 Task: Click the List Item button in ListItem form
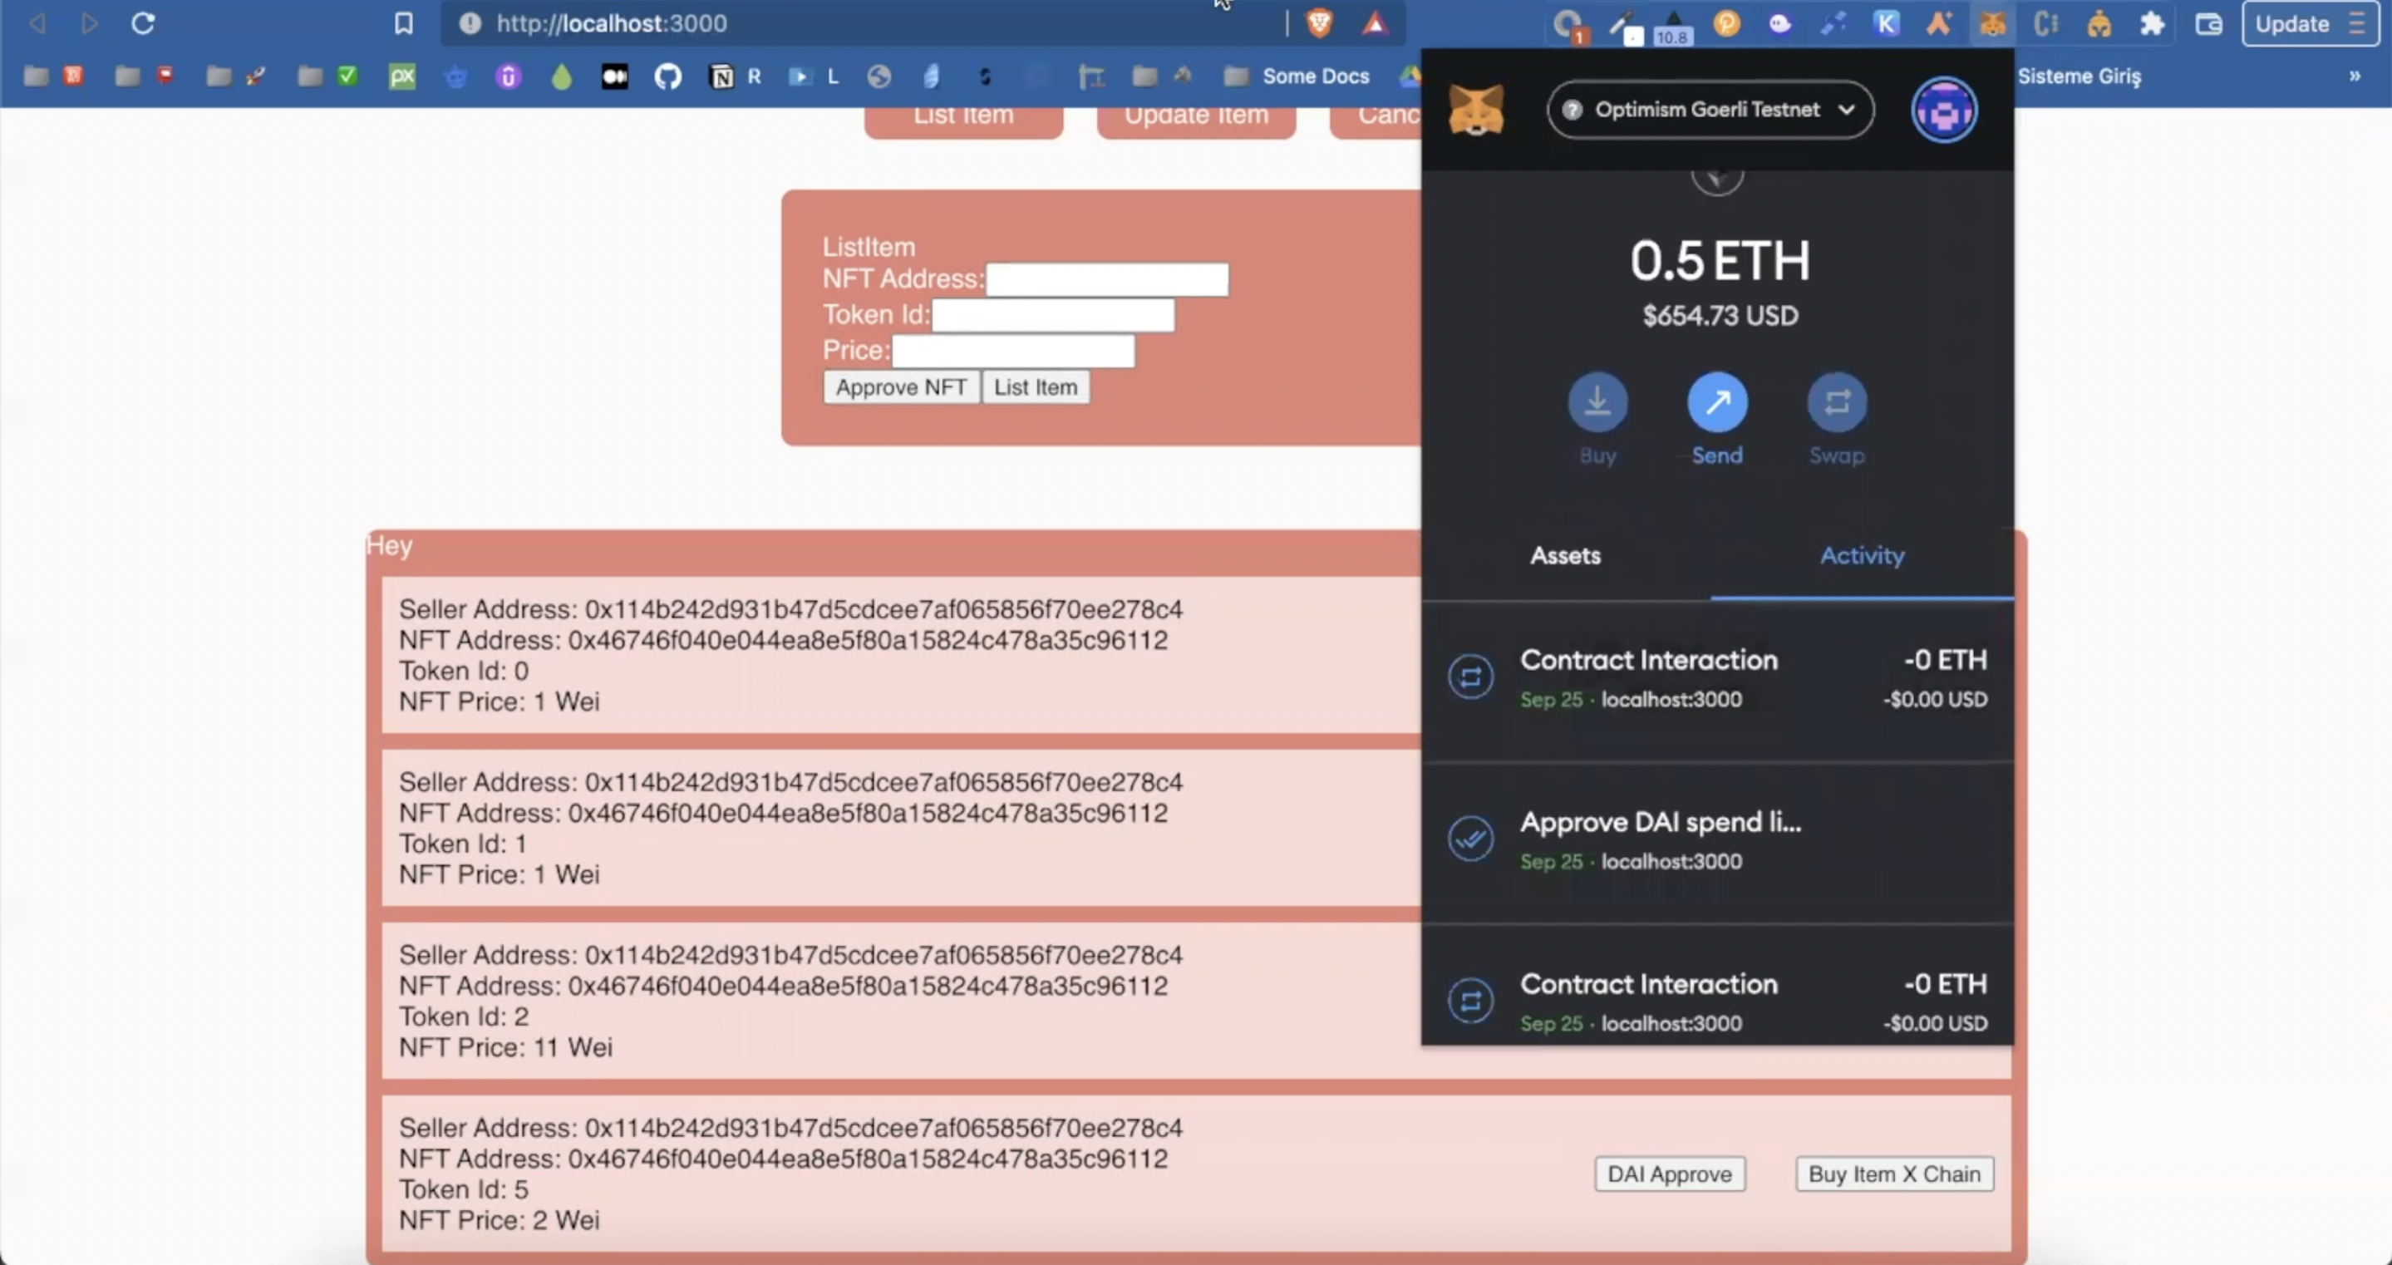click(x=1036, y=386)
